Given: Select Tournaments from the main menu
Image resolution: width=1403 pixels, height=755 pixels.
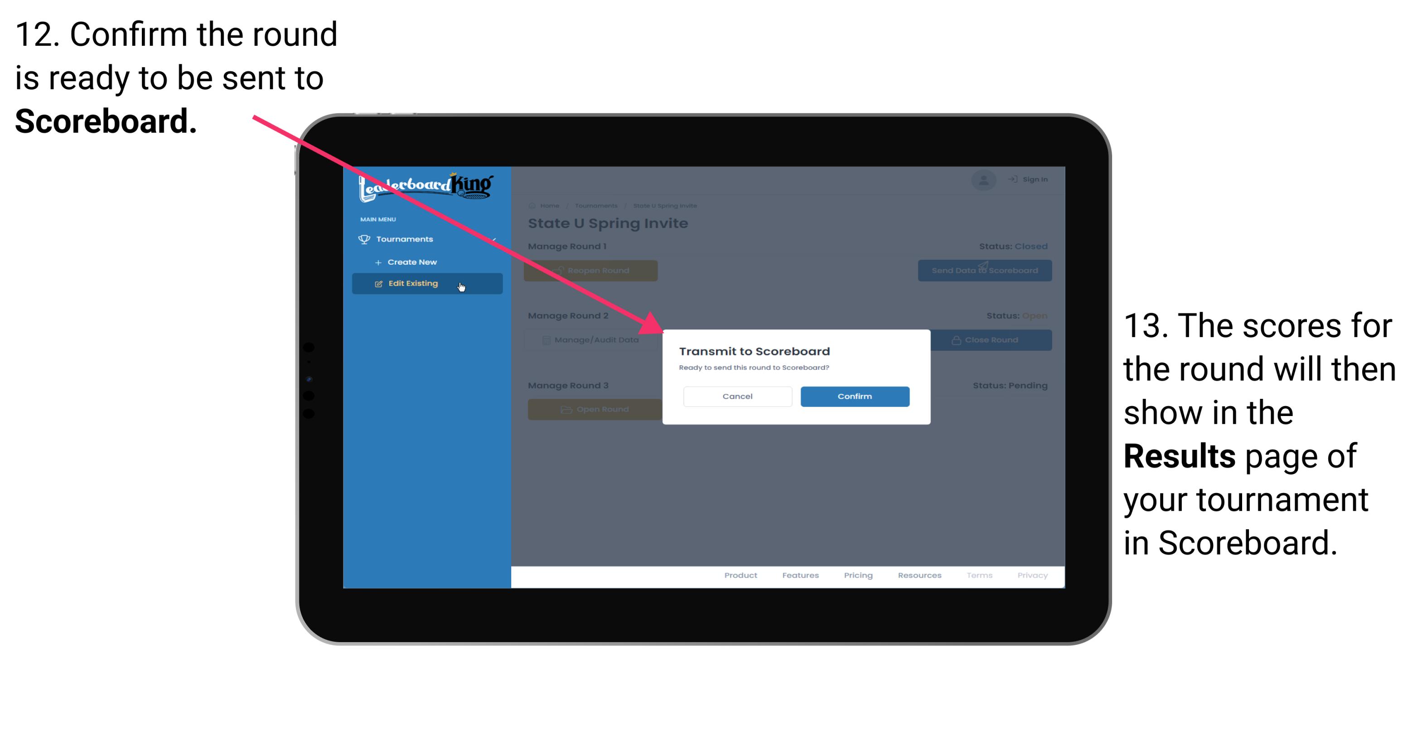Looking at the screenshot, I should [404, 239].
